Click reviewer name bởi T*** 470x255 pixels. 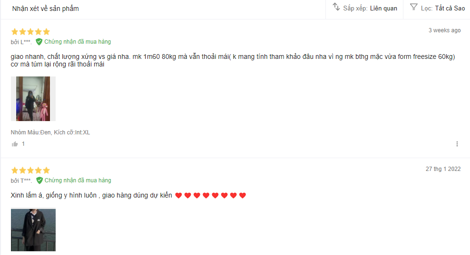pos(21,181)
